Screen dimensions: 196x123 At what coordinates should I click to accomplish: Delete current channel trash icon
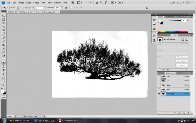(x=188, y=113)
